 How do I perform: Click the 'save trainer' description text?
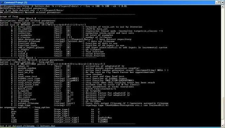(x=94, y=74)
